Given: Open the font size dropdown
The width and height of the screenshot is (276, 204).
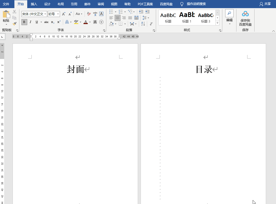Looking at the screenshot, I should coord(58,14).
